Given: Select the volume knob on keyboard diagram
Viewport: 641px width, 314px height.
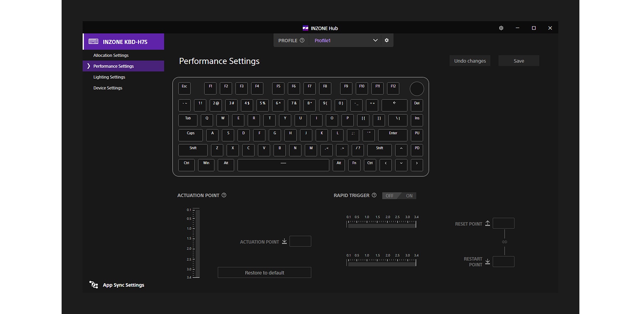Looking at the screenshot, I should 417,89.
